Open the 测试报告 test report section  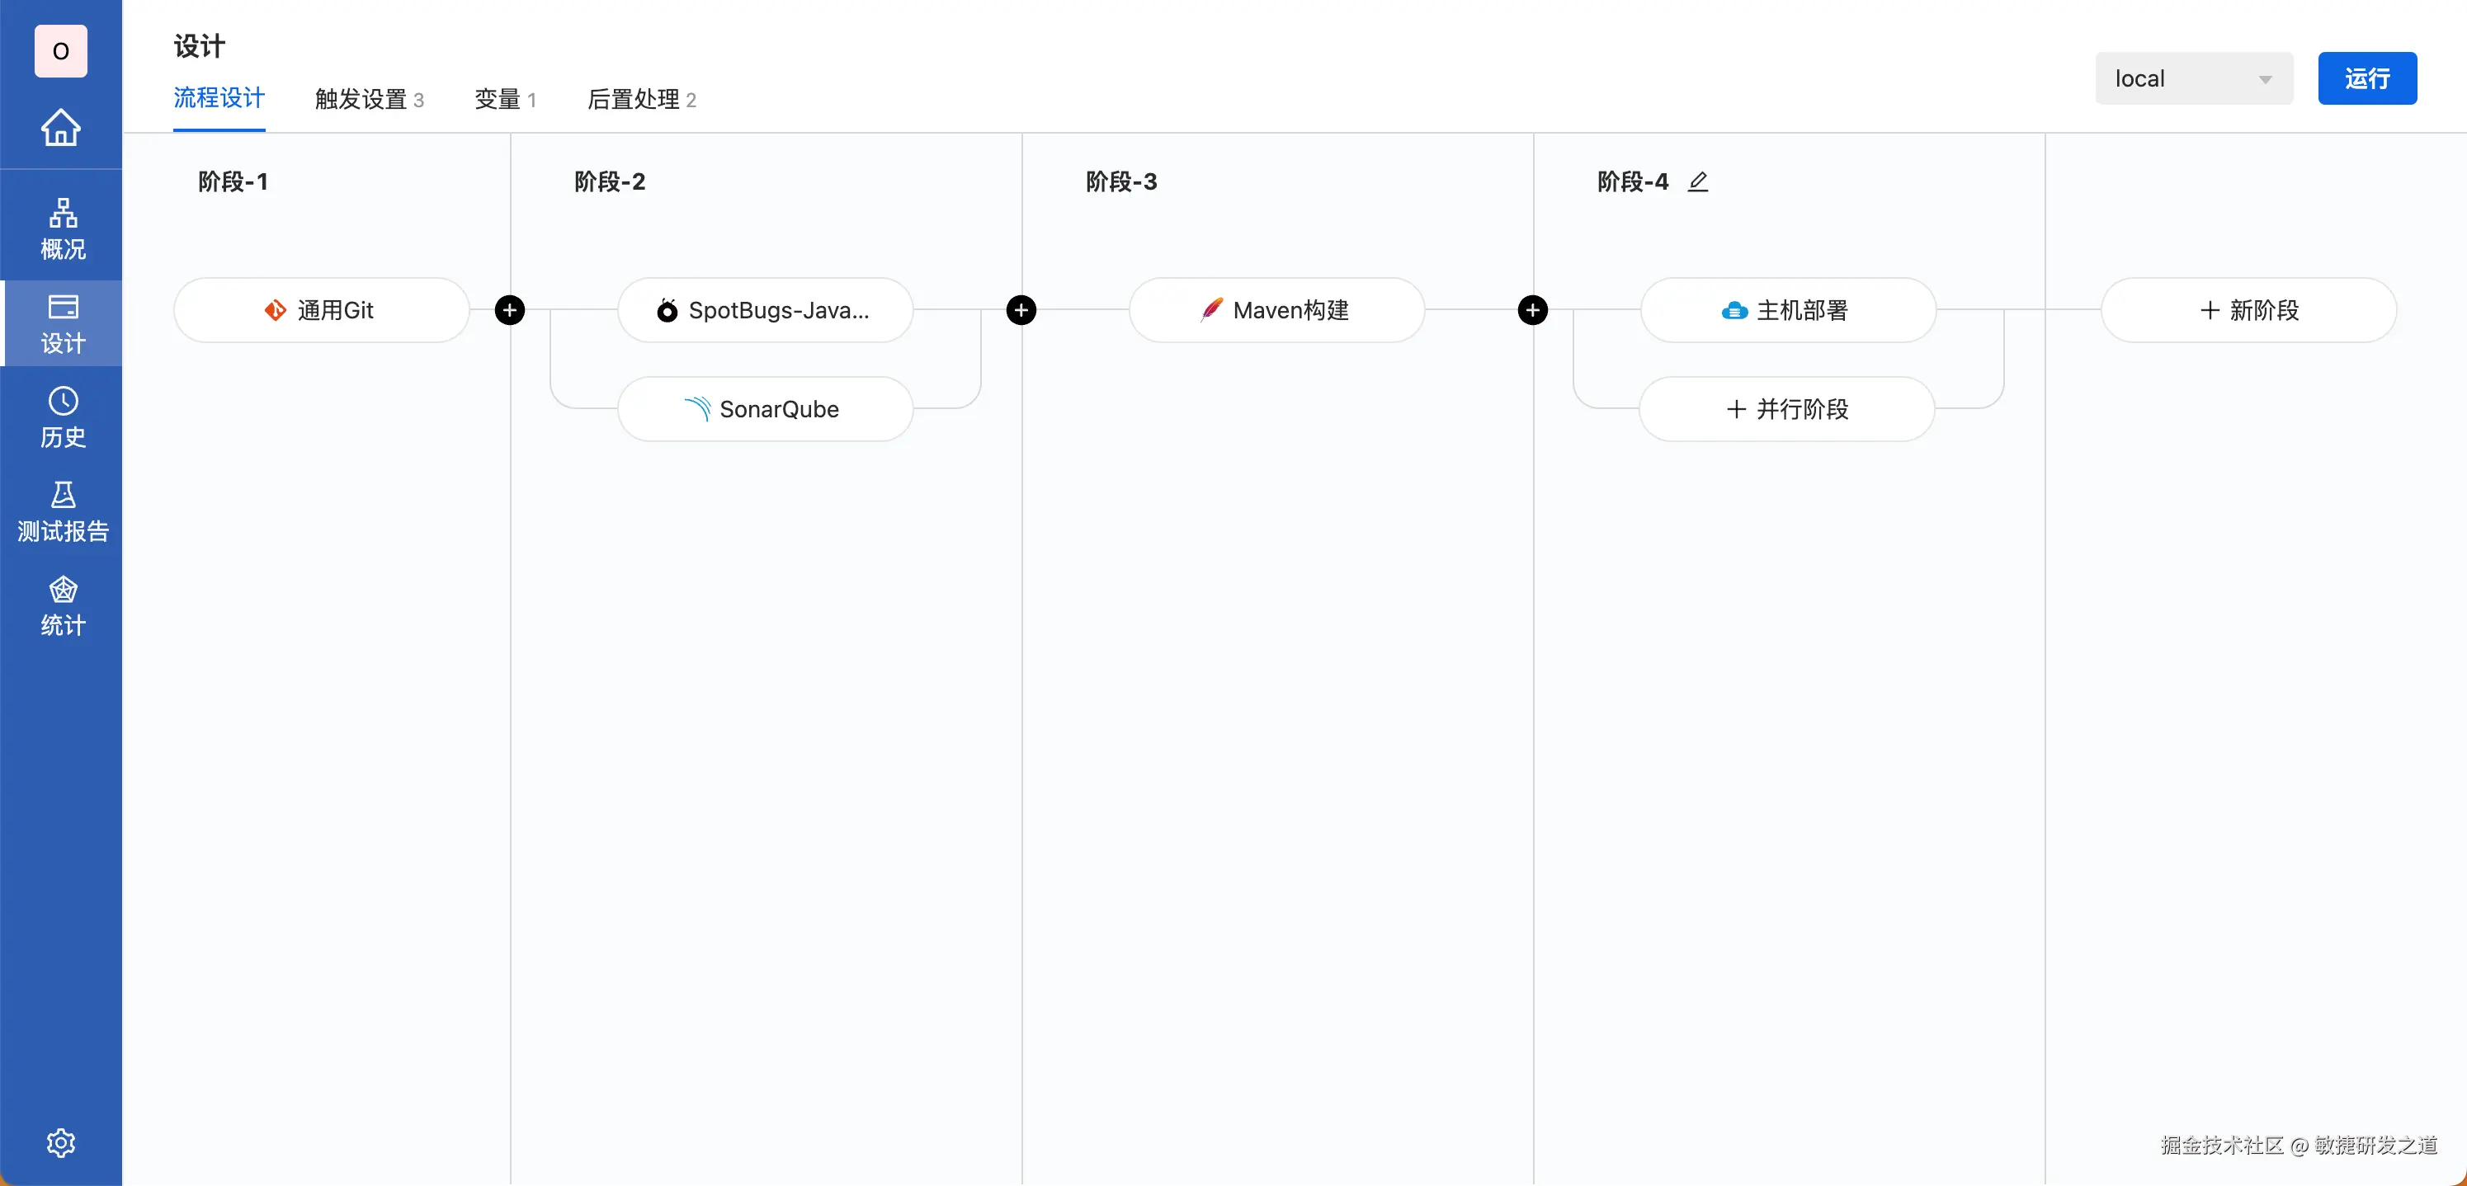62,511
